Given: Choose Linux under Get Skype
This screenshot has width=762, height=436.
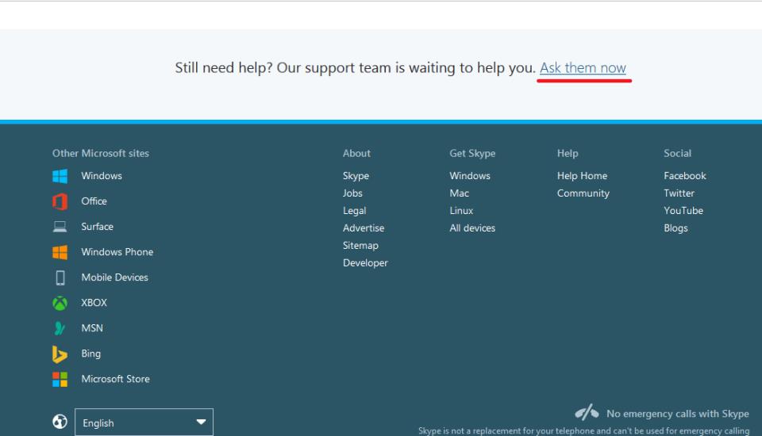Looking at the screenshot, I should pyautogui.click(x=461, y=211).
